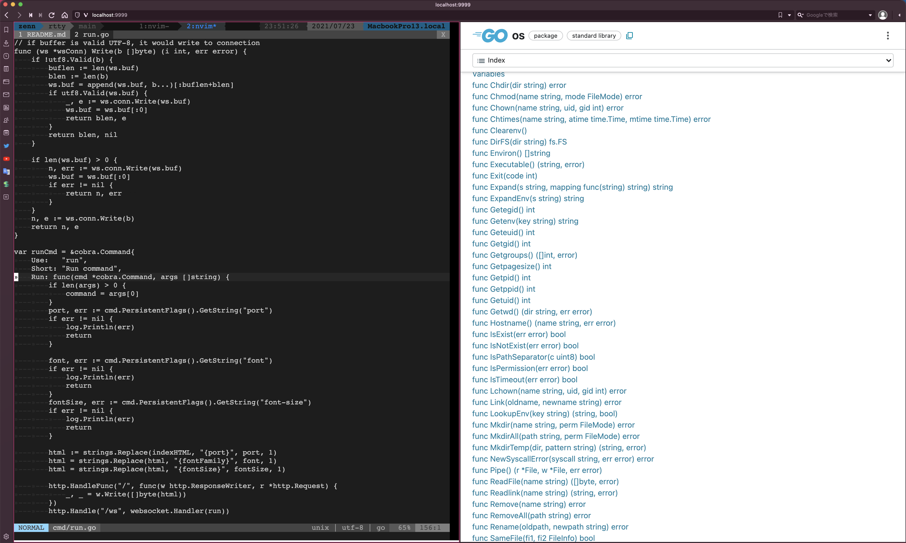Switch to the README.md buffer tab
The image size is (906, 543).
[x=42, y=35]
